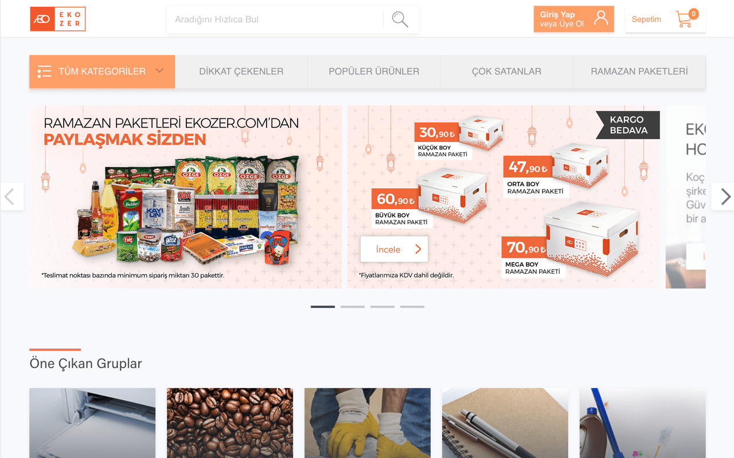The image size is (734, 458).
Task: Open the yellow work gloves group thumbnail
Action: click(x=368, y=423)
